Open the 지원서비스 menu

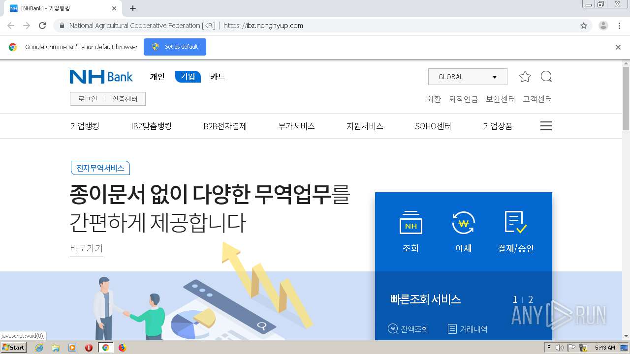coord(365,126)
